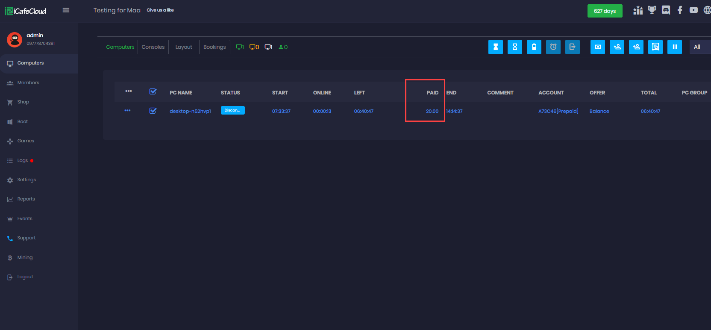Toggle the select-all checkbox in table header
The height and width of the screenshot is (330, 711).
point(153,91)
